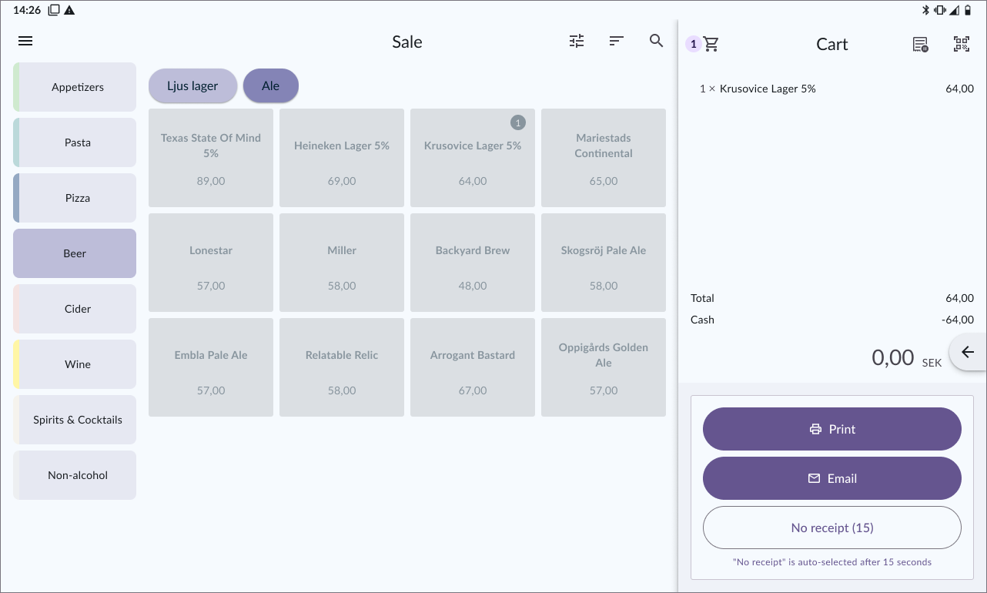Tap the Total amount row
987x593 pixels.
tap(832, 298)
